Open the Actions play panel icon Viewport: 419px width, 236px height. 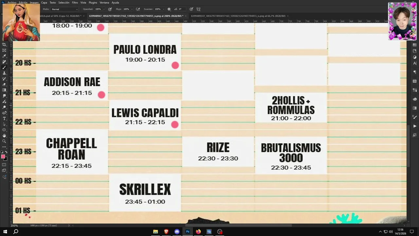tap(415, 126)
